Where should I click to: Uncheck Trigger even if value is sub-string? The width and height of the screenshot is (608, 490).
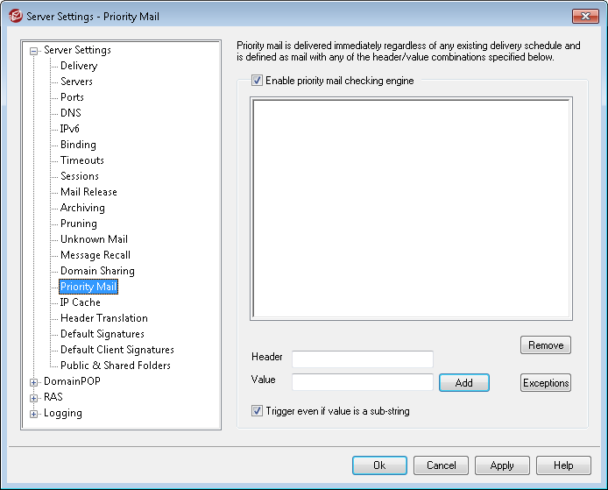pos(257,410)
